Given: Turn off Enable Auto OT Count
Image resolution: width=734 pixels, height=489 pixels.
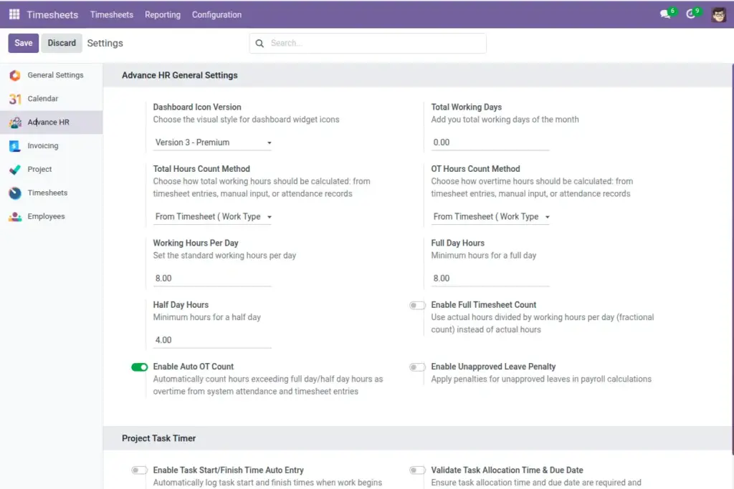Looking at the screenshot, I should pyautogui.click(x=140, y=367).
